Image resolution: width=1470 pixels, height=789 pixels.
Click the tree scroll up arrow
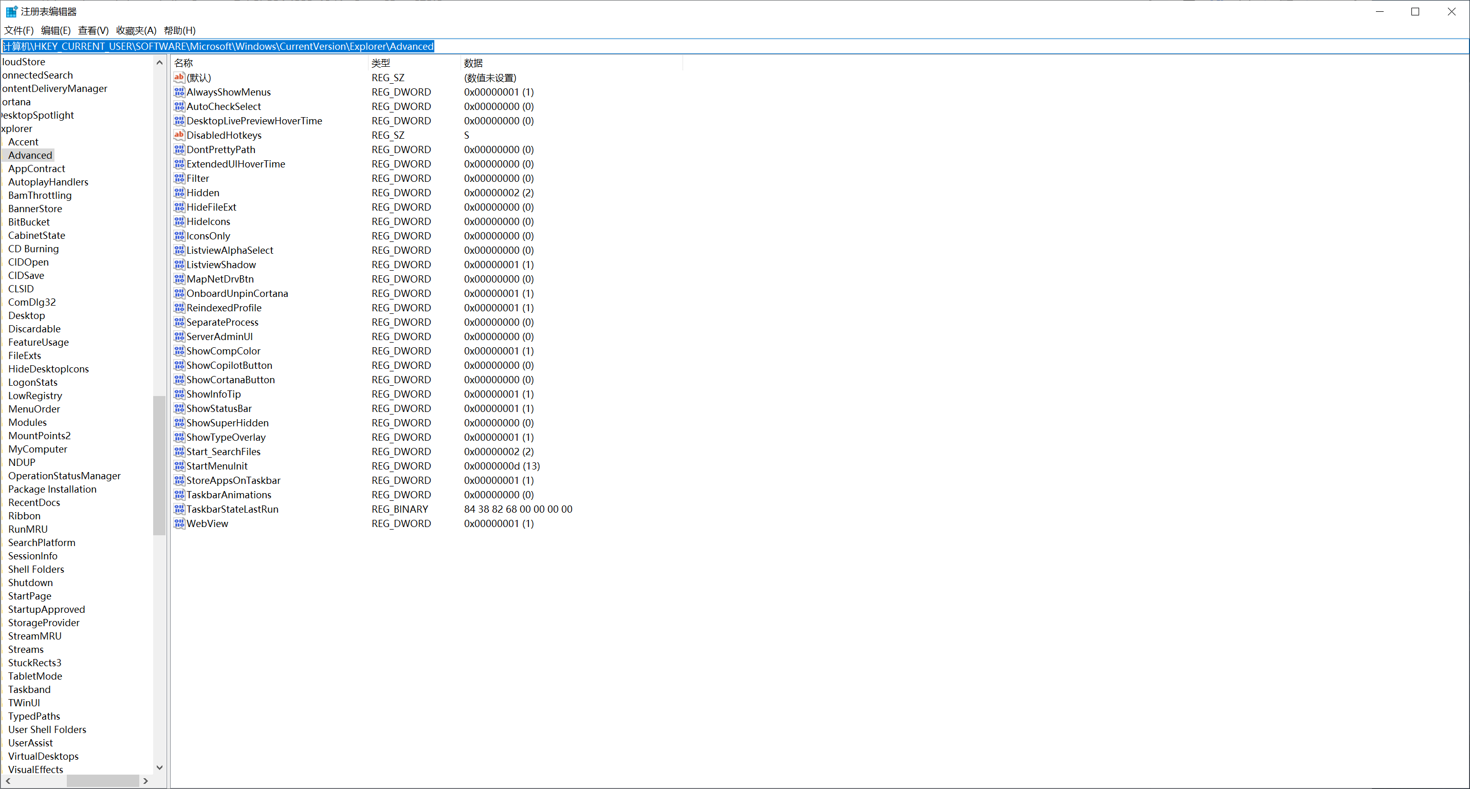click(x=160, y=62)
